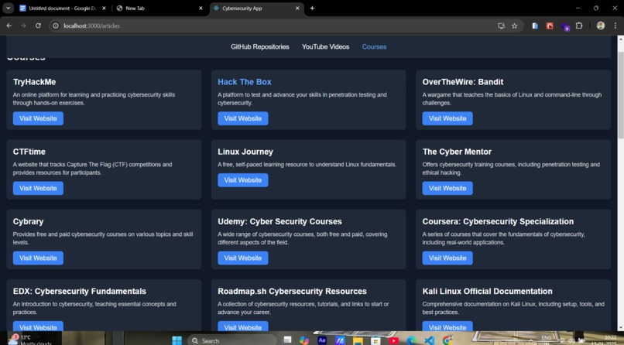Reload the current page
Viewport: 624px width, 345px height.
tap(38, 26)
